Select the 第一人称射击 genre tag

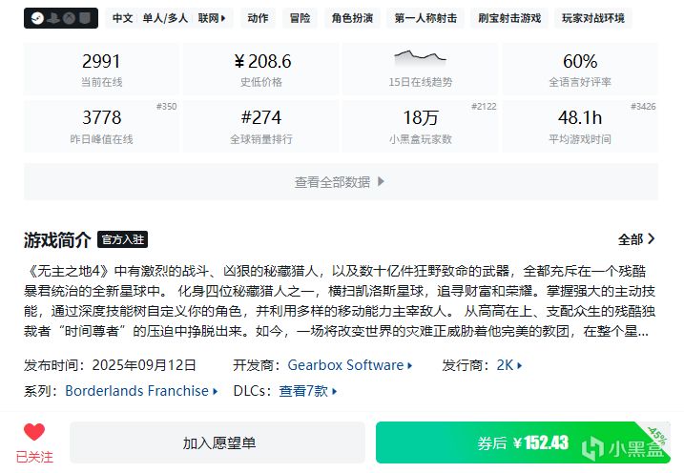(x=425, y=18)
